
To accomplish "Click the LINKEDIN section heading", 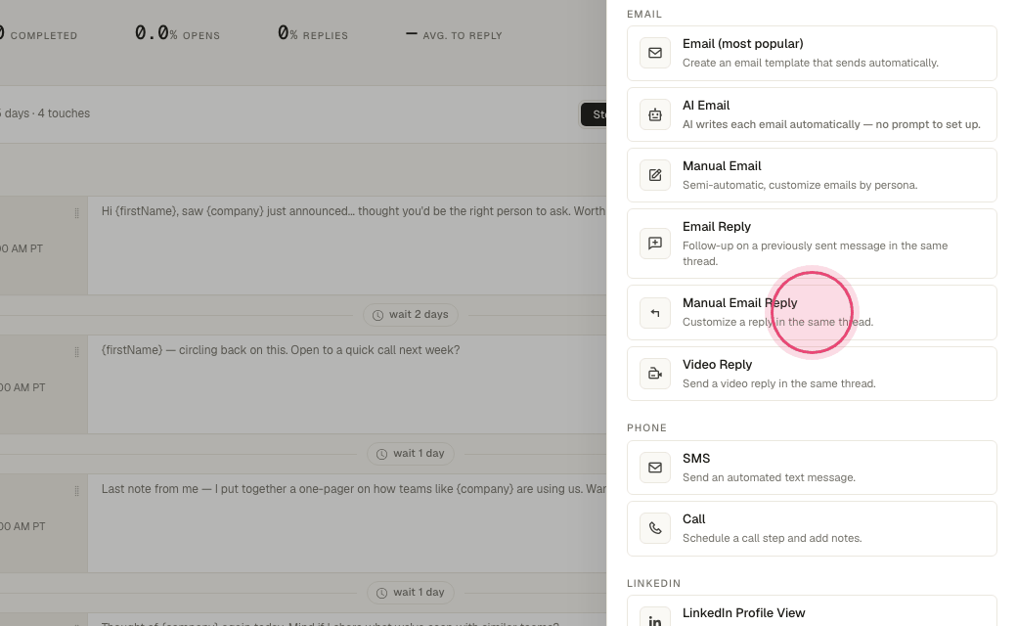I will (654, 583).
